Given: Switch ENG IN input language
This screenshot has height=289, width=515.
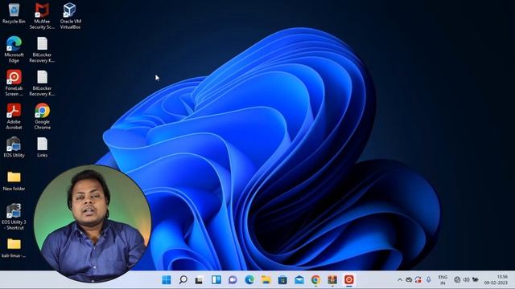Looking at the screenshot, I should point(443,280).
